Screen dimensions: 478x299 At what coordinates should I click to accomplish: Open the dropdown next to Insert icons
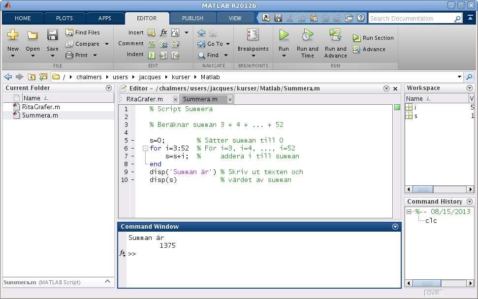[x=187, y=32]
